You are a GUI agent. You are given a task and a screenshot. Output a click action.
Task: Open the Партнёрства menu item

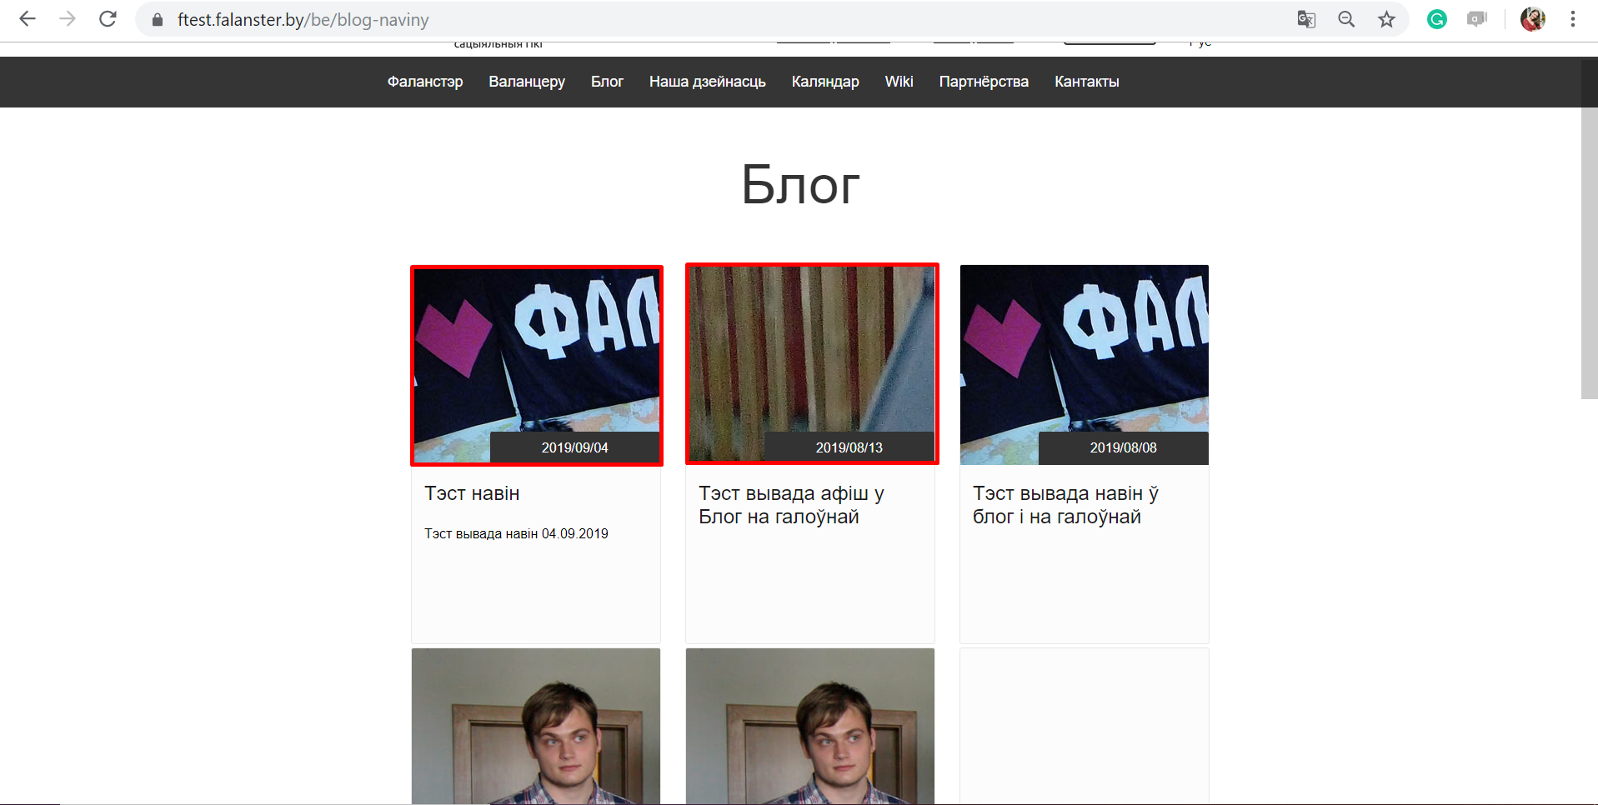(x=984, y=82)
